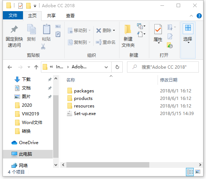Screen dimensions: 206x179
Task: Open the 文件 menu button
Action: 13,15
